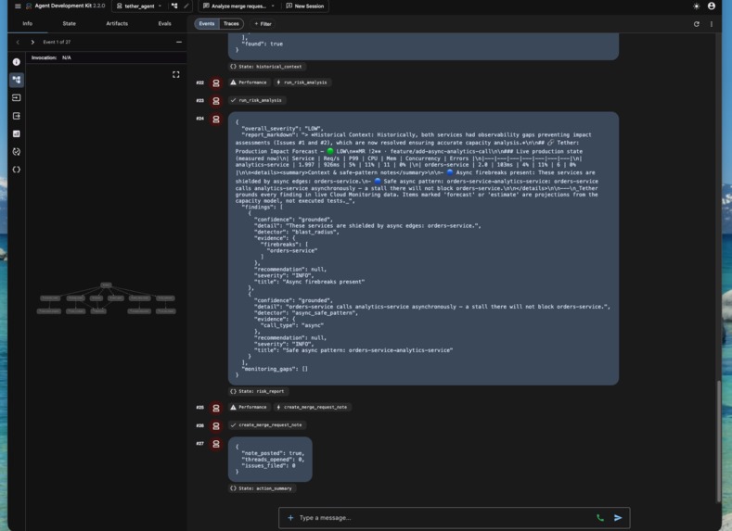Click the agent avatar of event #24
732x531 pixels.
pos(215,120)
